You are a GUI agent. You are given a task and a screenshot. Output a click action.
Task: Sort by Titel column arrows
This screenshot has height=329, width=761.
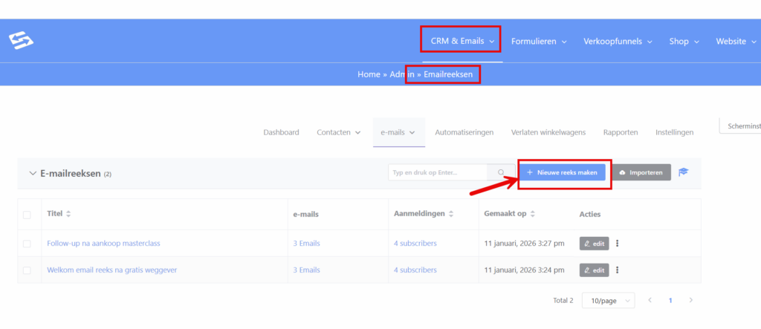pos(69,214)
